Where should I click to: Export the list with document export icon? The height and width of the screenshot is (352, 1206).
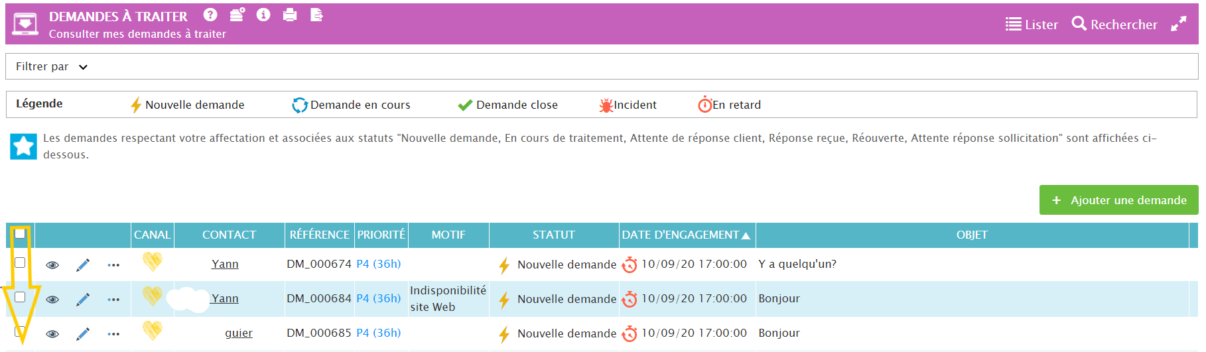[x=316, y=15]
